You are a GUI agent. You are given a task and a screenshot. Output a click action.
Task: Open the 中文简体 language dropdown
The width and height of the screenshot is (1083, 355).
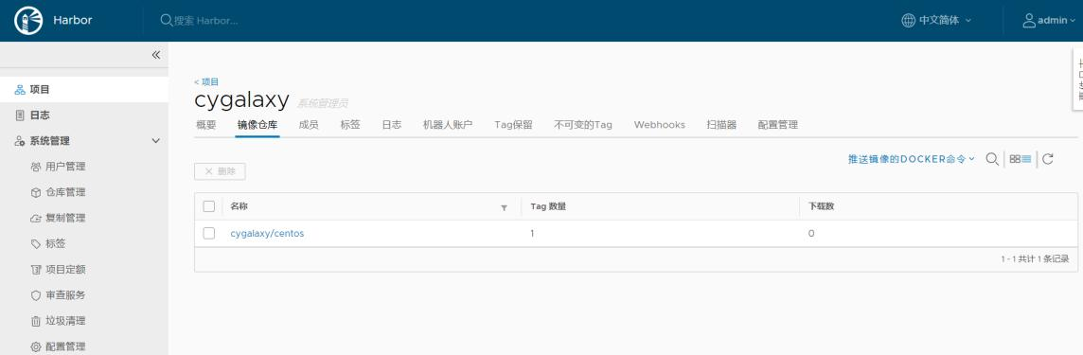point(936,21)
